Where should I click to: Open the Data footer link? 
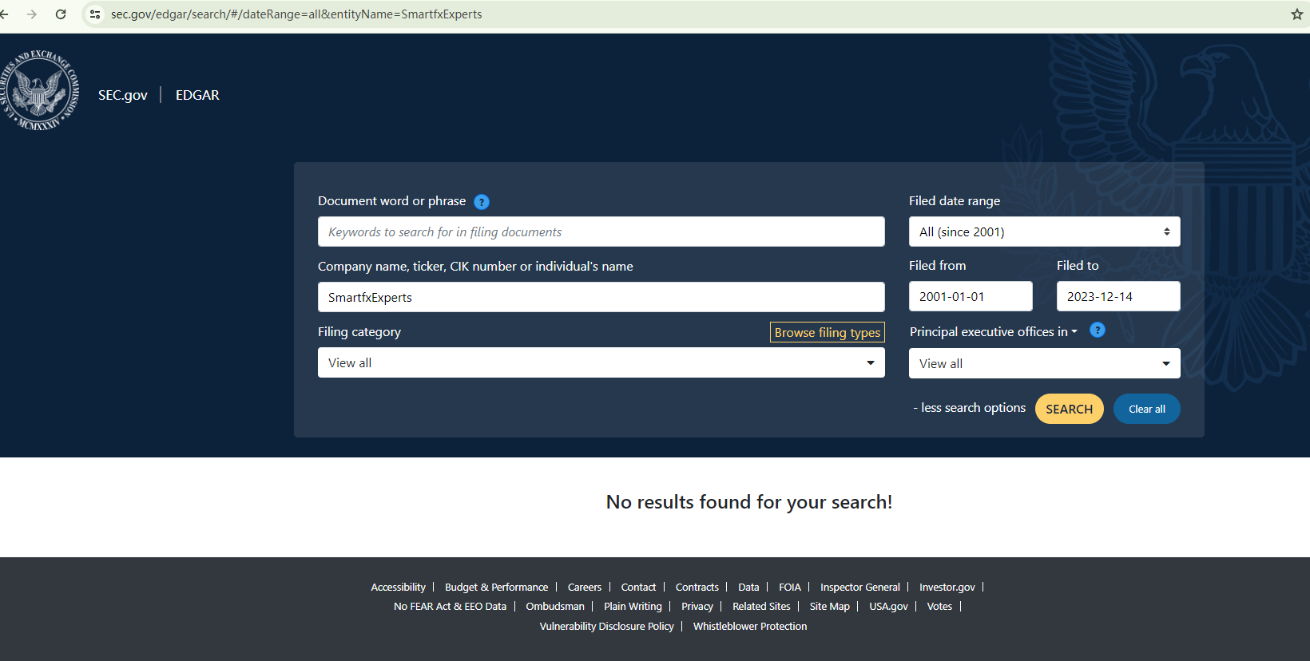click(x=748, y=588)
